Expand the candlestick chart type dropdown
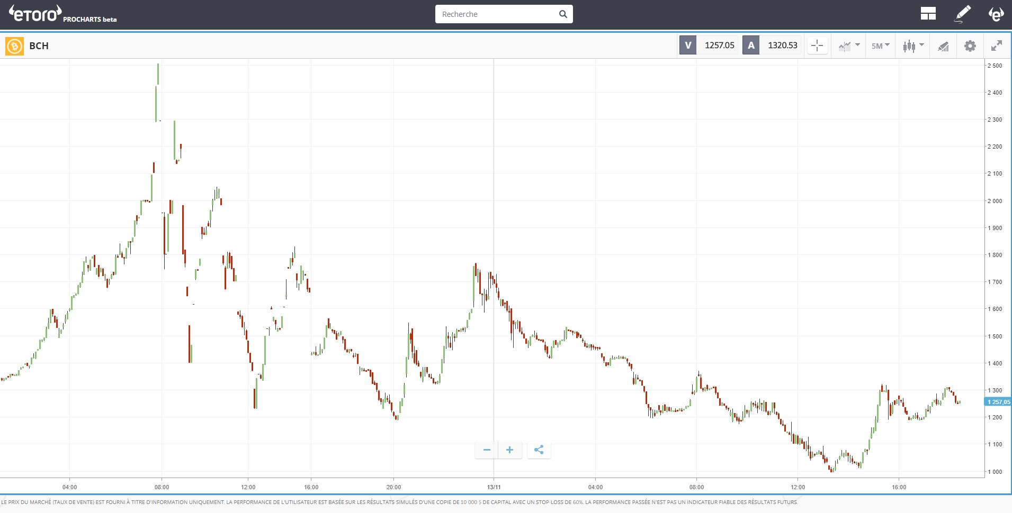This screenshot has width=1012, height=513. tap(914, 46)
